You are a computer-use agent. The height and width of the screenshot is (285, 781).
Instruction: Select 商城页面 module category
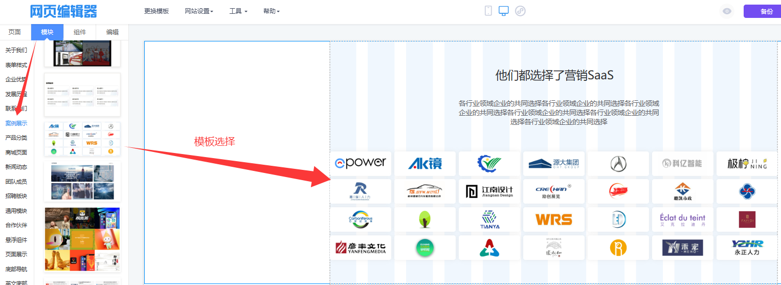point(16,152)
